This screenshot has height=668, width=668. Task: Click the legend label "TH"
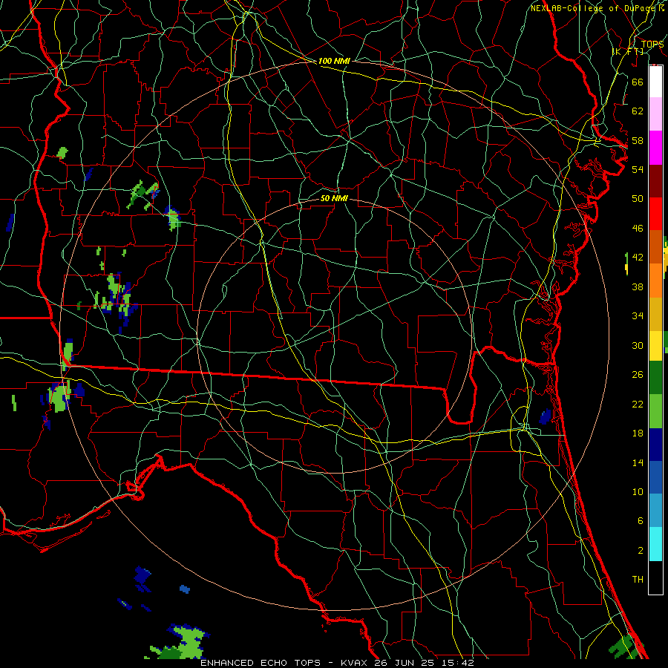tap(638, 579)
